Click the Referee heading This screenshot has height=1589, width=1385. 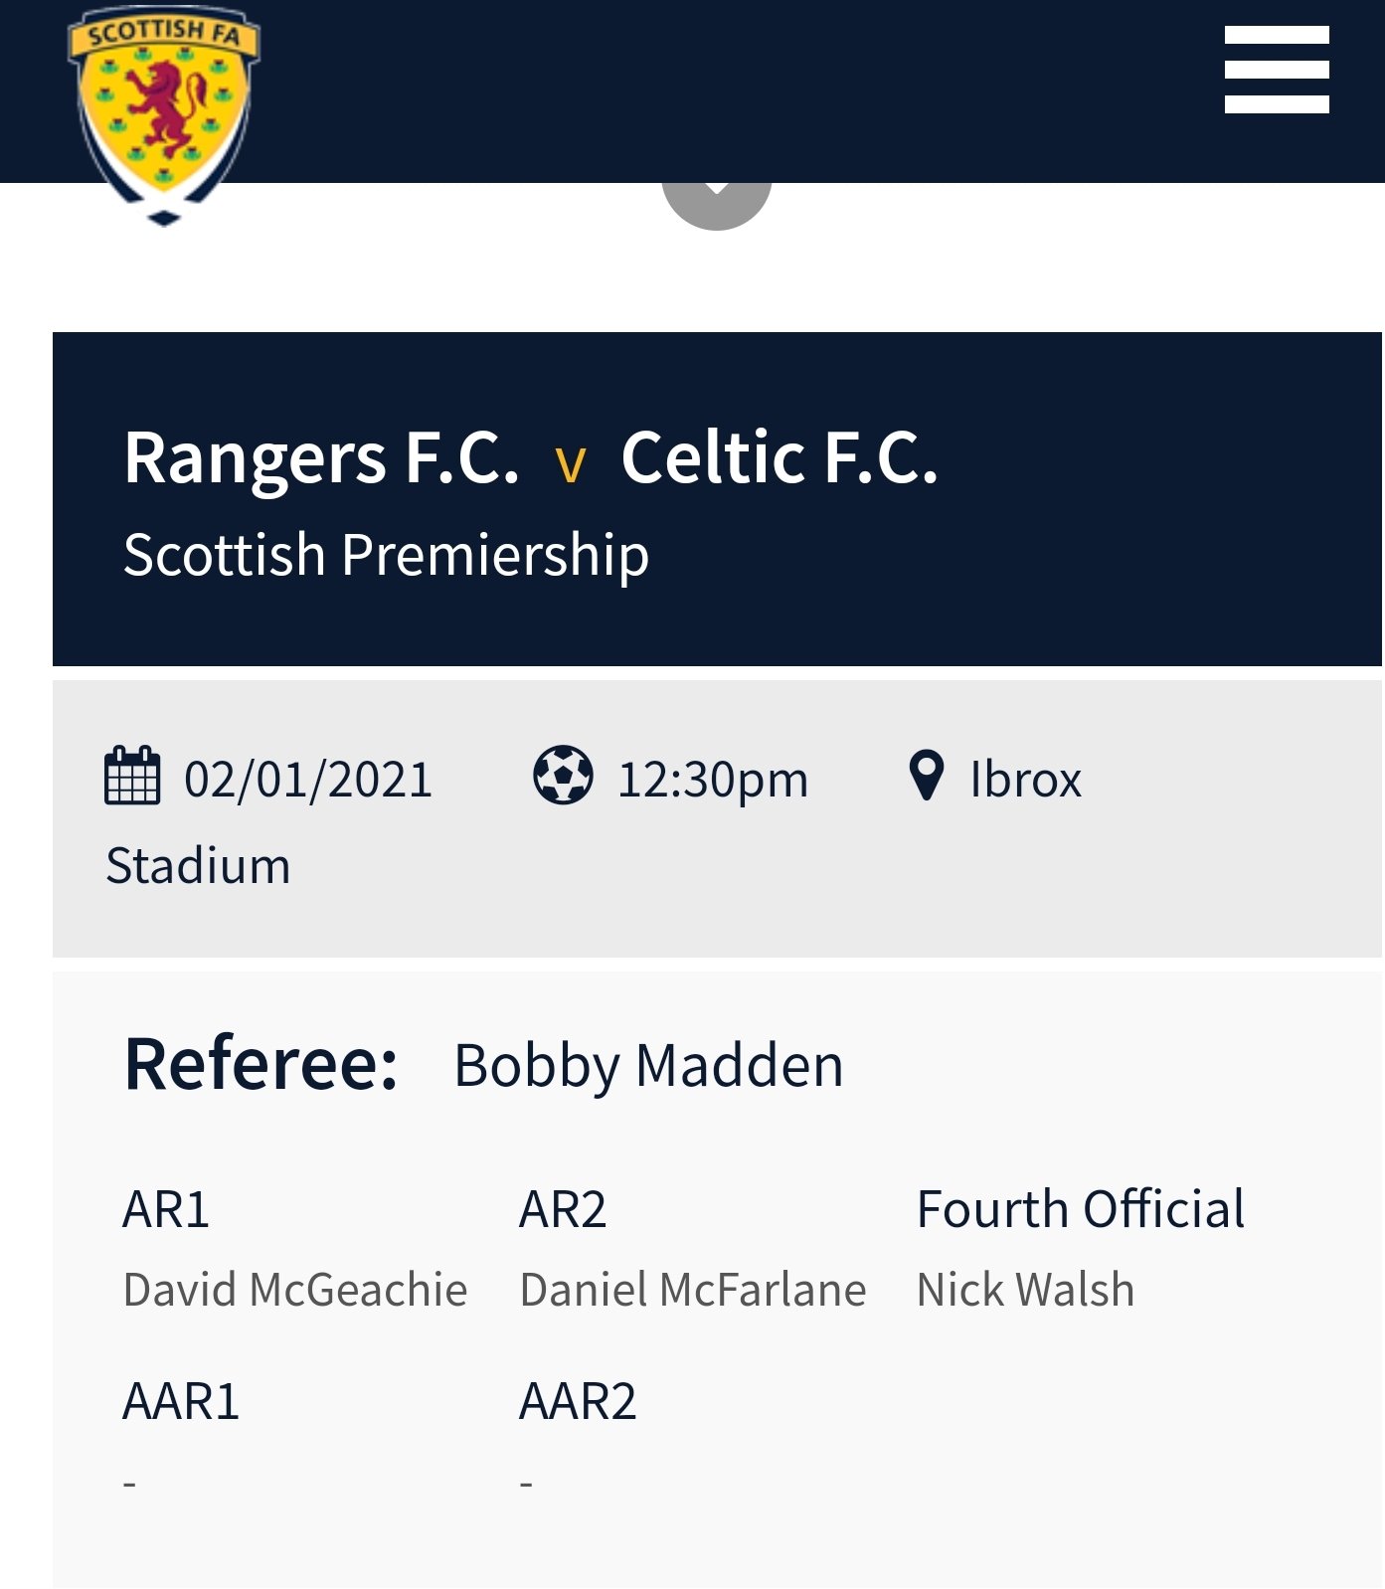[260, 1064]
